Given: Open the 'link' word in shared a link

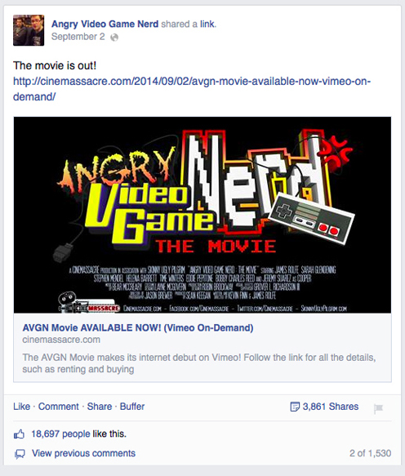Looking at the screenshot, I should point(207,24).
